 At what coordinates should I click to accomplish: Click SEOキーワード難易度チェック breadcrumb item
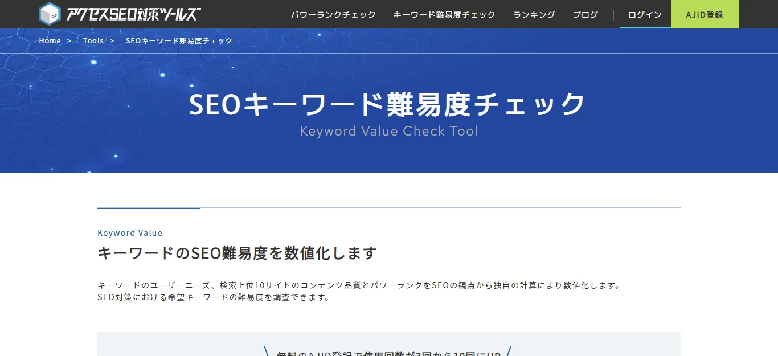pos(179,41)
